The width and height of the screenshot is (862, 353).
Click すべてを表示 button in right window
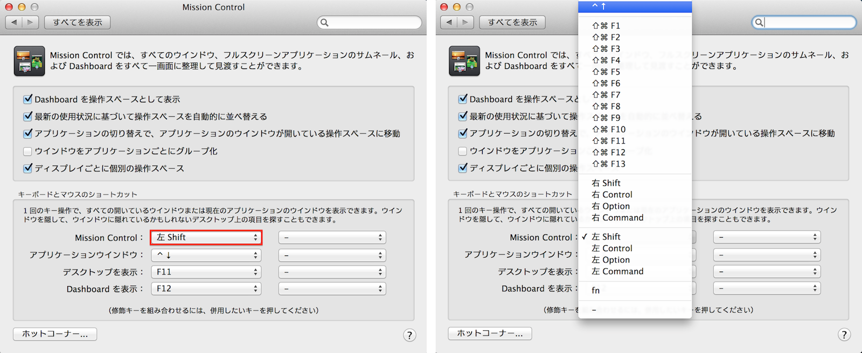pos(512,22)
